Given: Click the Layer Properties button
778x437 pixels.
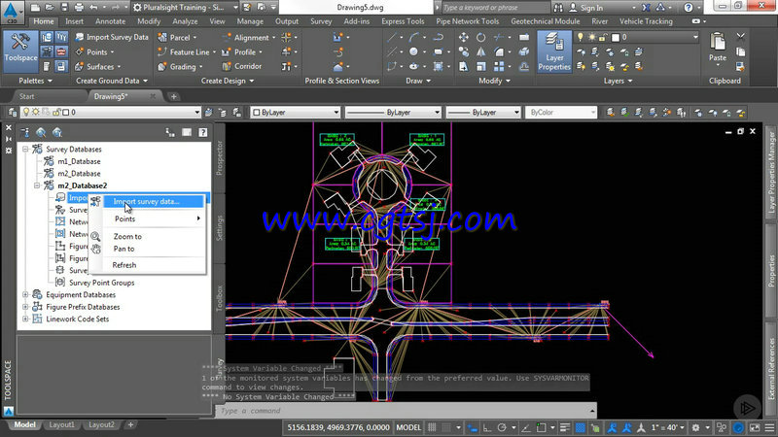Looking at the screenshot, I should point(554,51).
